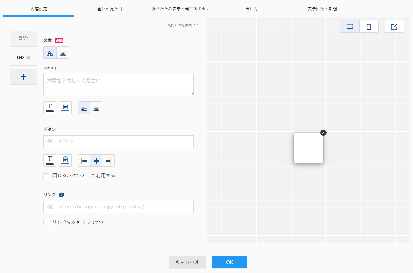Align text center below テキスト field

(96, 108)
